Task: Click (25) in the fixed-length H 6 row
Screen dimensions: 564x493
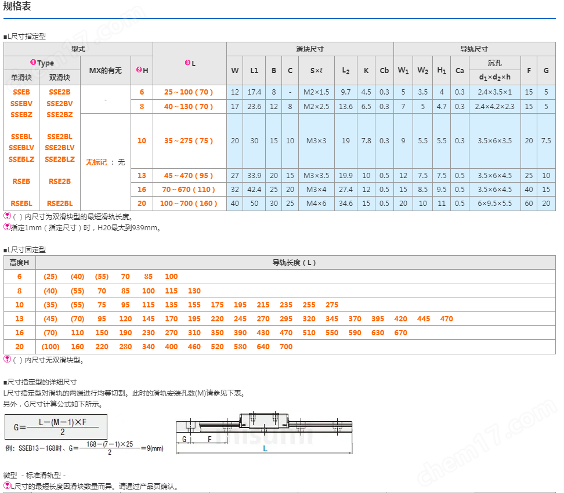Action: [50, 277]
